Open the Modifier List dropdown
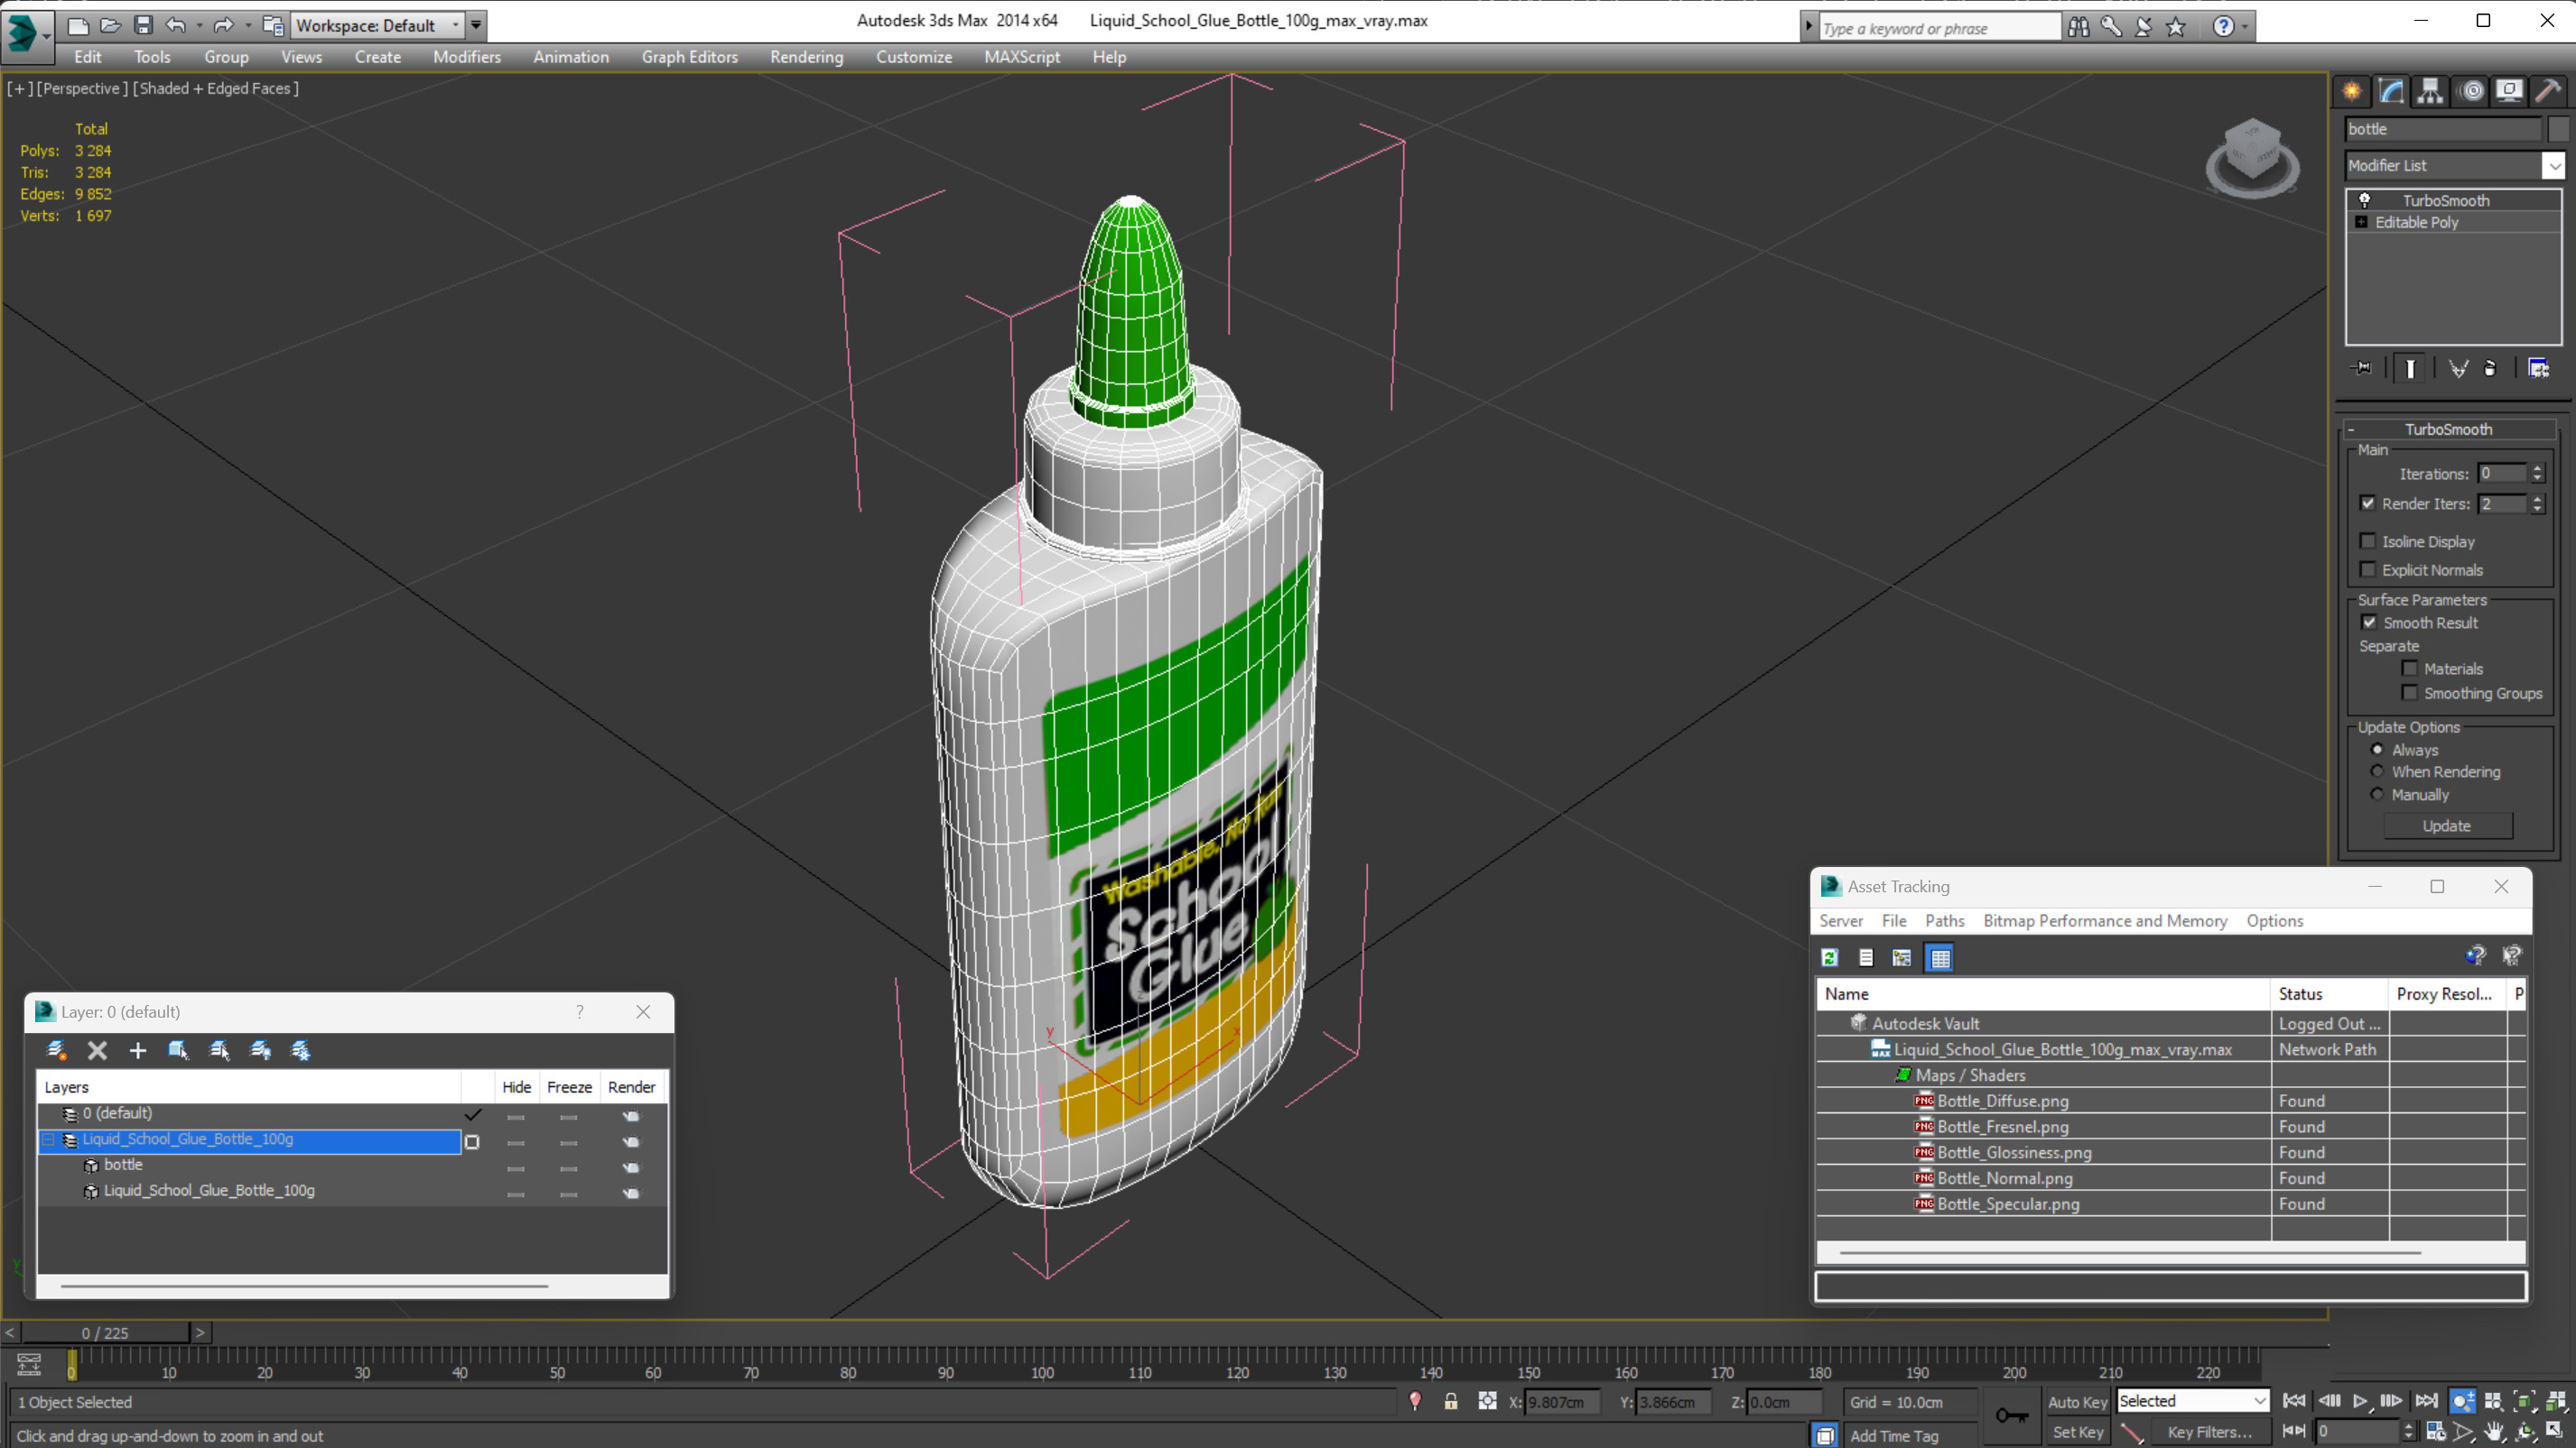 [x=2553, y=166]
